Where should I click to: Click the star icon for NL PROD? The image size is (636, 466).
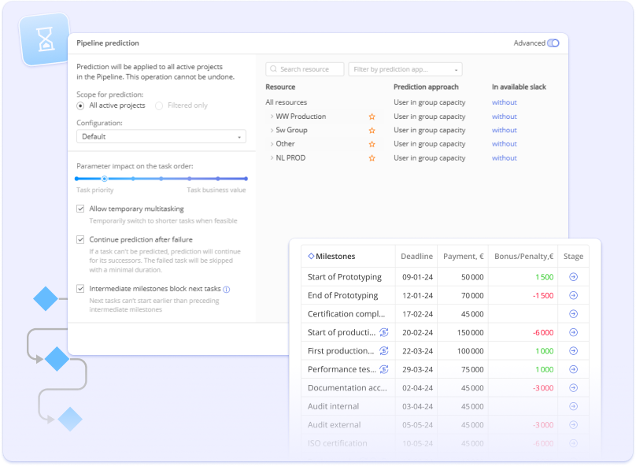coord(372,158)
